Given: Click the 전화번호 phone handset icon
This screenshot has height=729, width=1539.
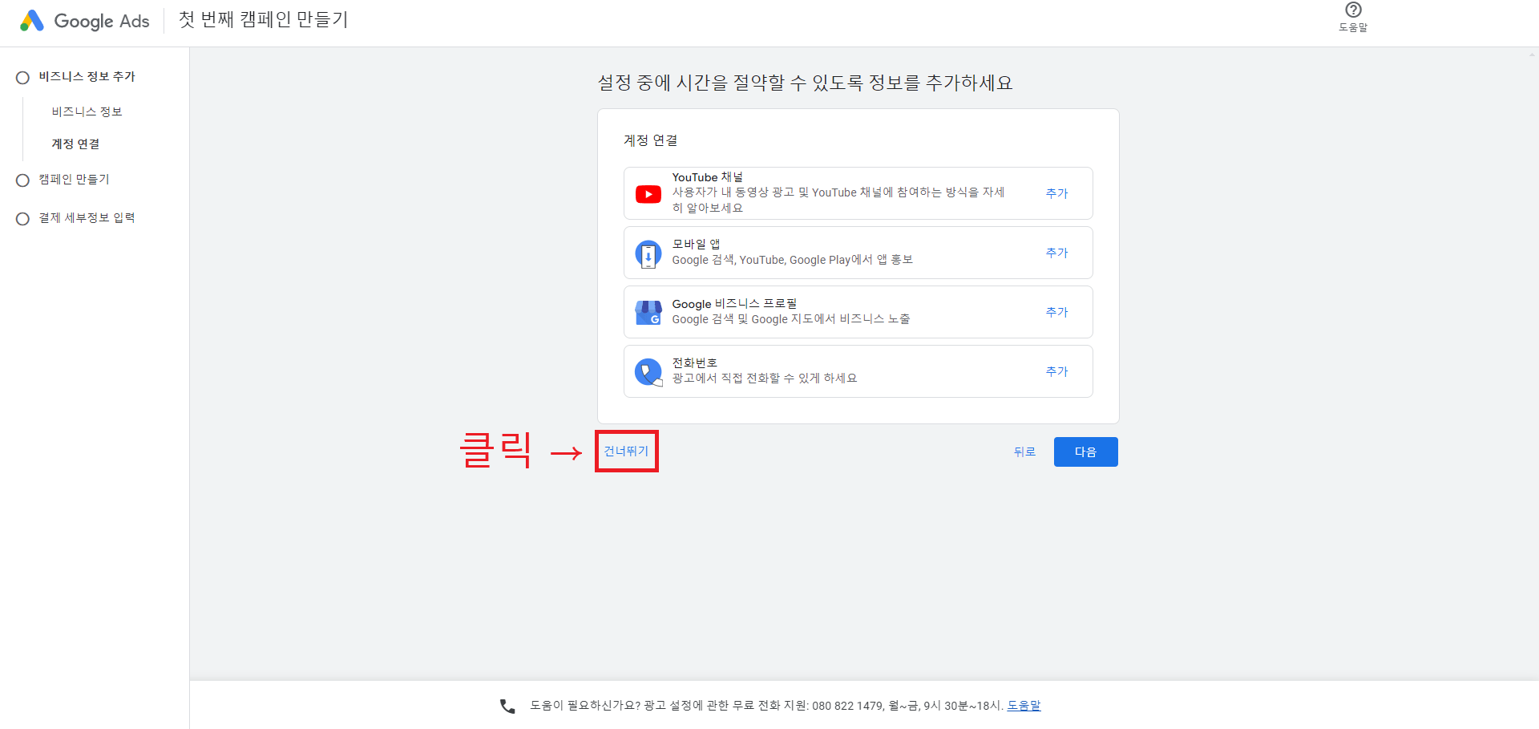Looking at the screenshot, I should [648, 371].
